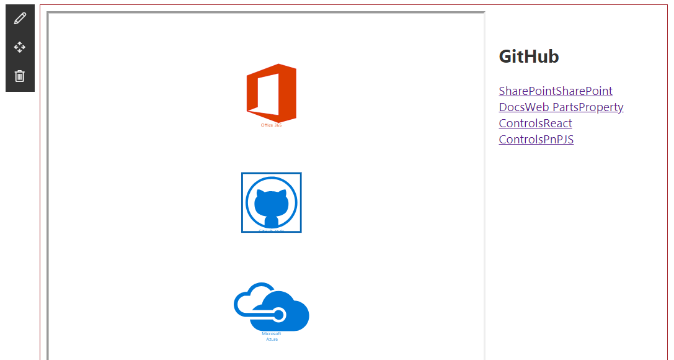
Task: Click the word Docs in link list
Action: [x=512, y=107]
